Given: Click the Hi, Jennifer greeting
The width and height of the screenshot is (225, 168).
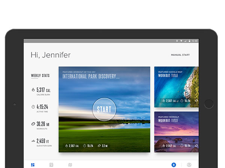Looking at the screenshot, I should click(x=51, y=55).
